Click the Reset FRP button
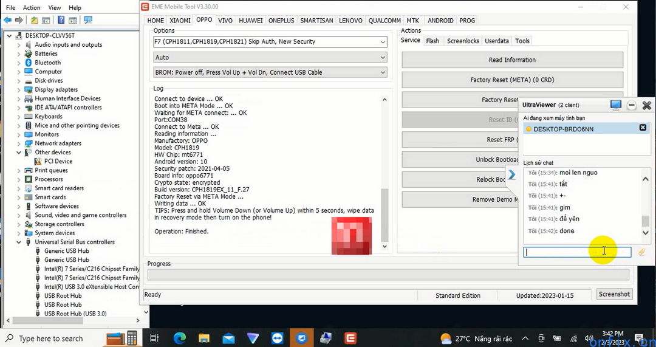This screenshot has width=656, height=347. (460, 140)
